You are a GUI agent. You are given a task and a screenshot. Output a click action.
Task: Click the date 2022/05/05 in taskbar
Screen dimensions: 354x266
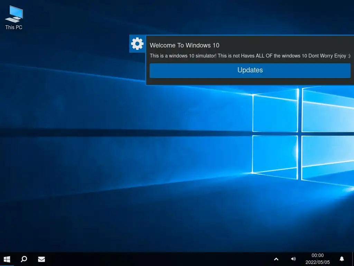pos(317,263)
